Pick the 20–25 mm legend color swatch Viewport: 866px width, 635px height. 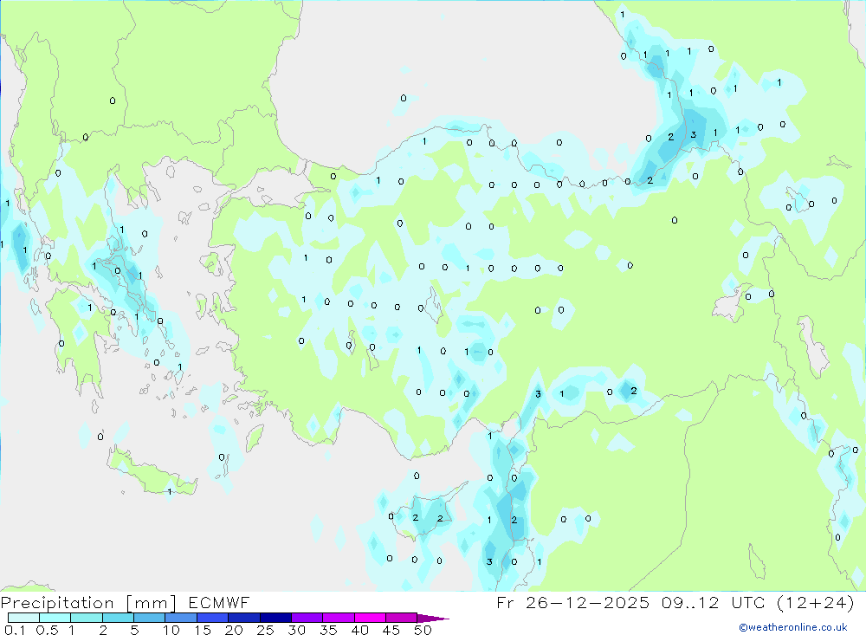tap(243, 618)
